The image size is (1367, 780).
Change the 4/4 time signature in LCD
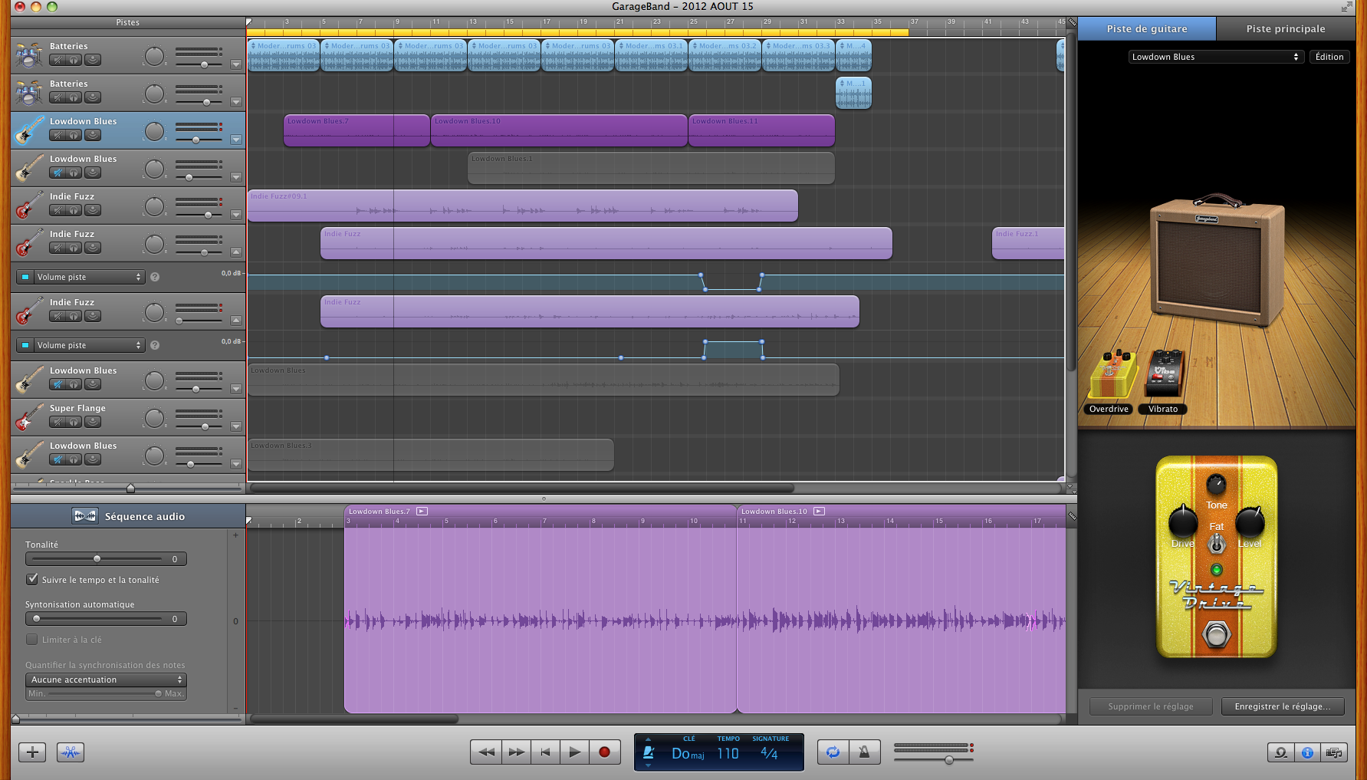point(769,754)
